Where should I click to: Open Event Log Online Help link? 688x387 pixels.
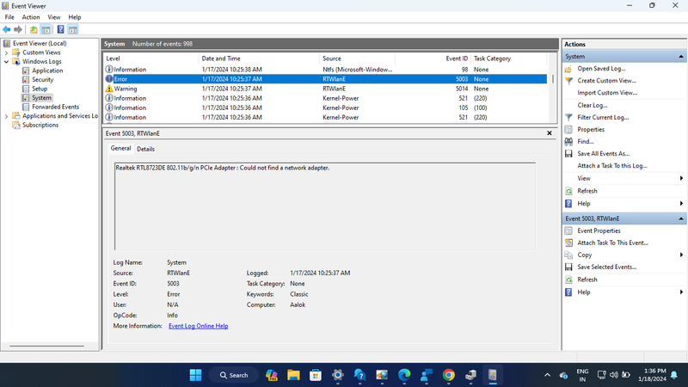tap(199, 326)
